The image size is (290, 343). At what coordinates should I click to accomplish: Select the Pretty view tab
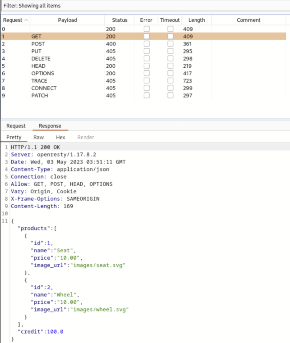[x=14, y=137]
